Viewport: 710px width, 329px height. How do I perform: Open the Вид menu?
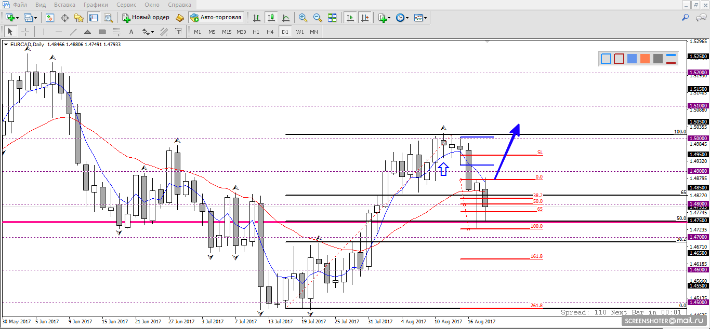click(x=41, y=5)
